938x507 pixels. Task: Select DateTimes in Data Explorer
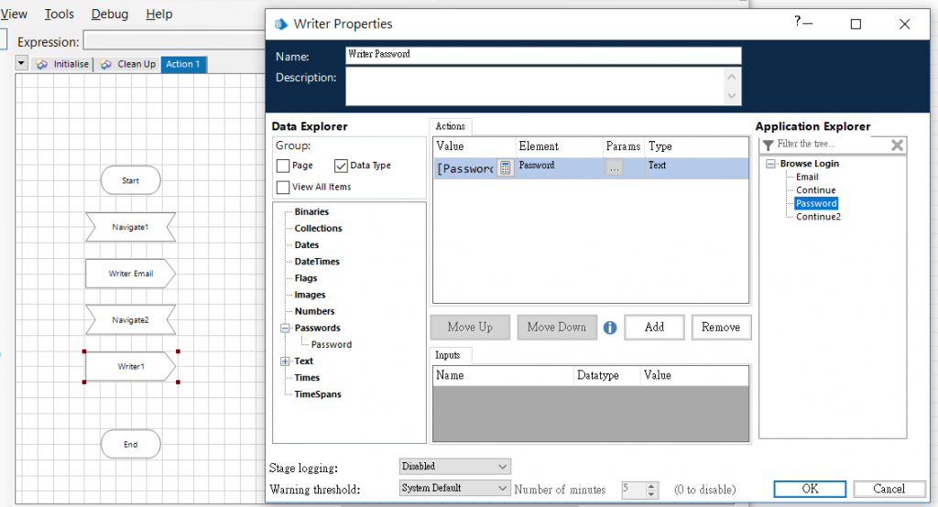coord(317,262)
